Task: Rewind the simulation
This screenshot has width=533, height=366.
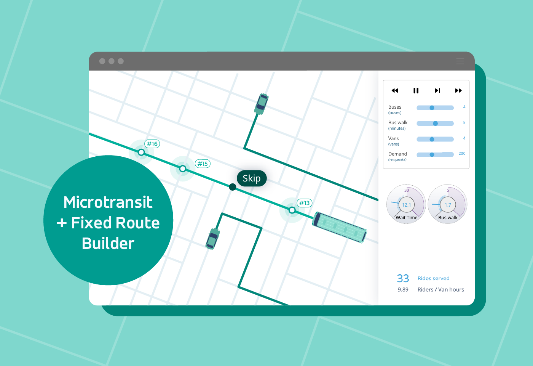Action: (395, 90)
